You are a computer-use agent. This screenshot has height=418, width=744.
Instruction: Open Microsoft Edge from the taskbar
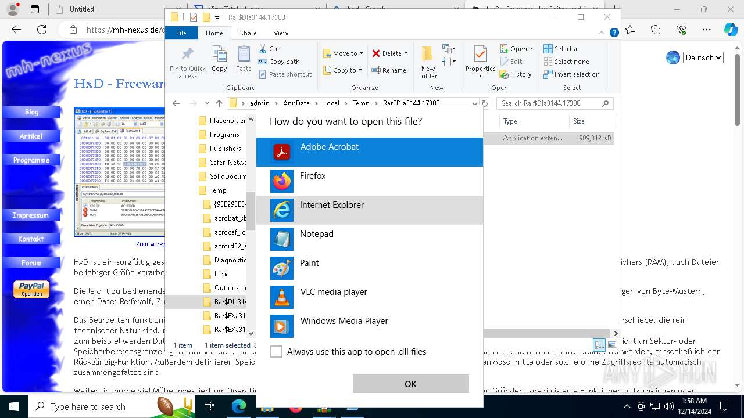(239, 406)
